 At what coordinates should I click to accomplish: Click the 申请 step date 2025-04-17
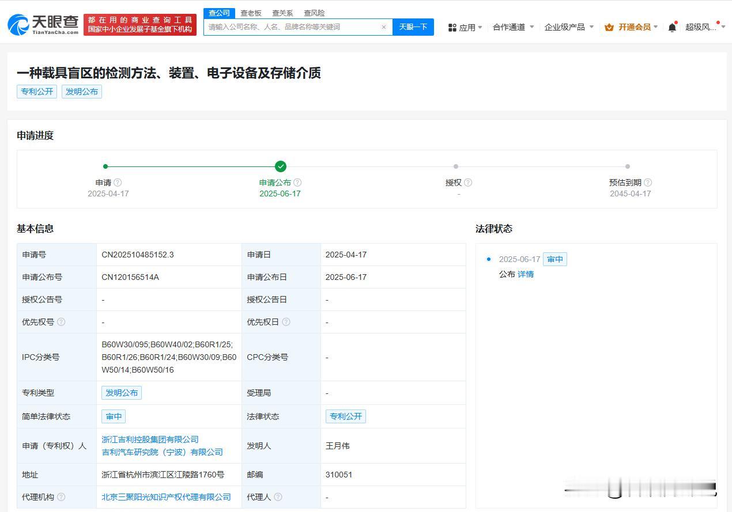(108, 194)
